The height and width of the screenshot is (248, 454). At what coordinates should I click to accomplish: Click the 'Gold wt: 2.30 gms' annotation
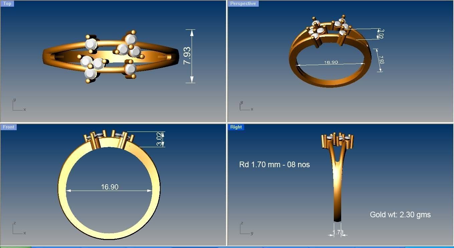400,215
